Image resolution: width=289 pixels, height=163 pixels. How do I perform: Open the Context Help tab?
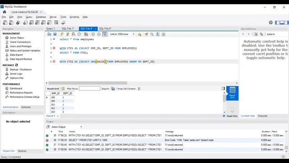point(248,116)
